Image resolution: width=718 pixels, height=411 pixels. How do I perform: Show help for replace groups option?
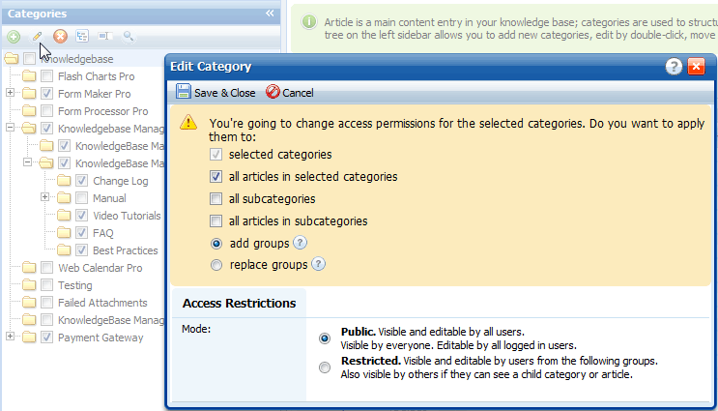(318, 264)
